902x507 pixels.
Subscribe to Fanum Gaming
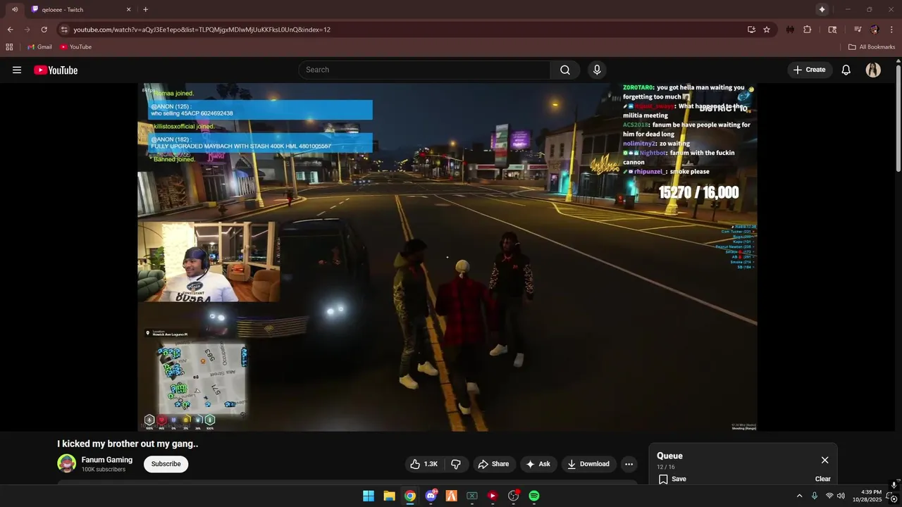(x=166, y=464)
